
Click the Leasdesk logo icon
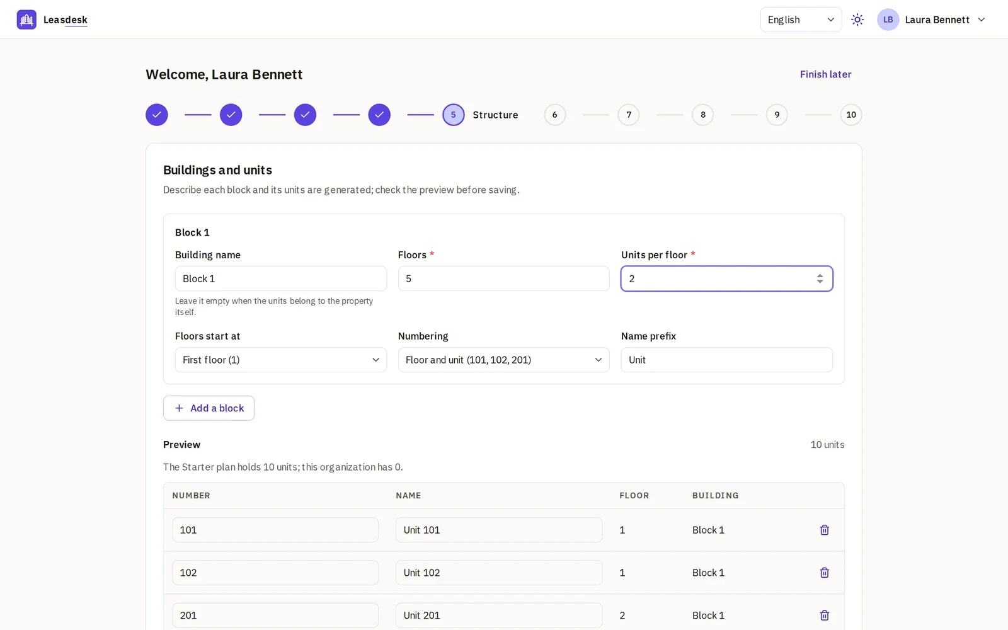(x=26, y=20)
